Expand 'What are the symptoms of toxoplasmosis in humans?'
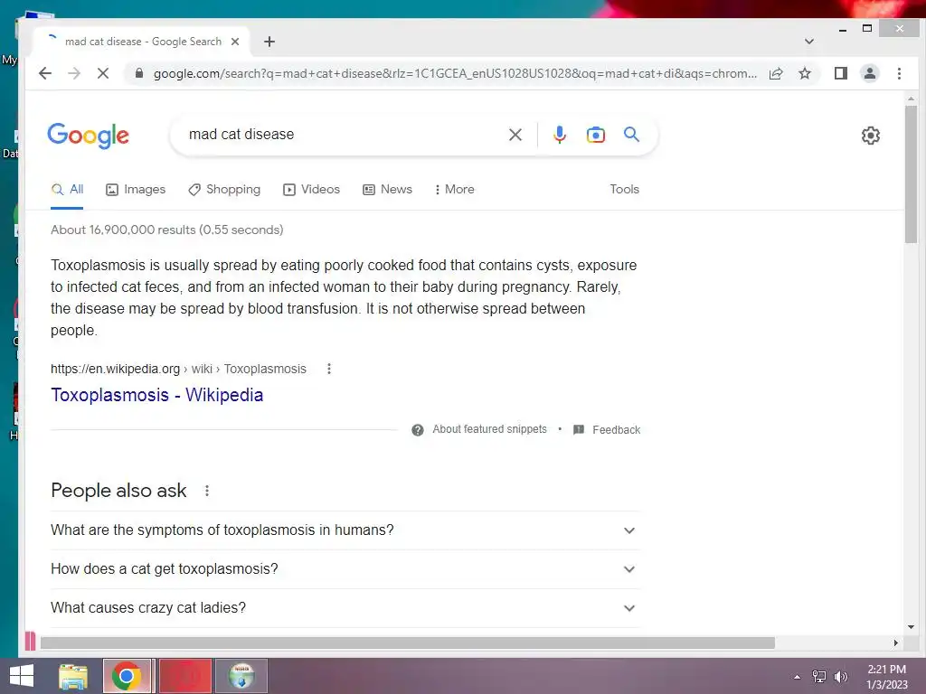The image size is (926, 694). coord(345,530)
